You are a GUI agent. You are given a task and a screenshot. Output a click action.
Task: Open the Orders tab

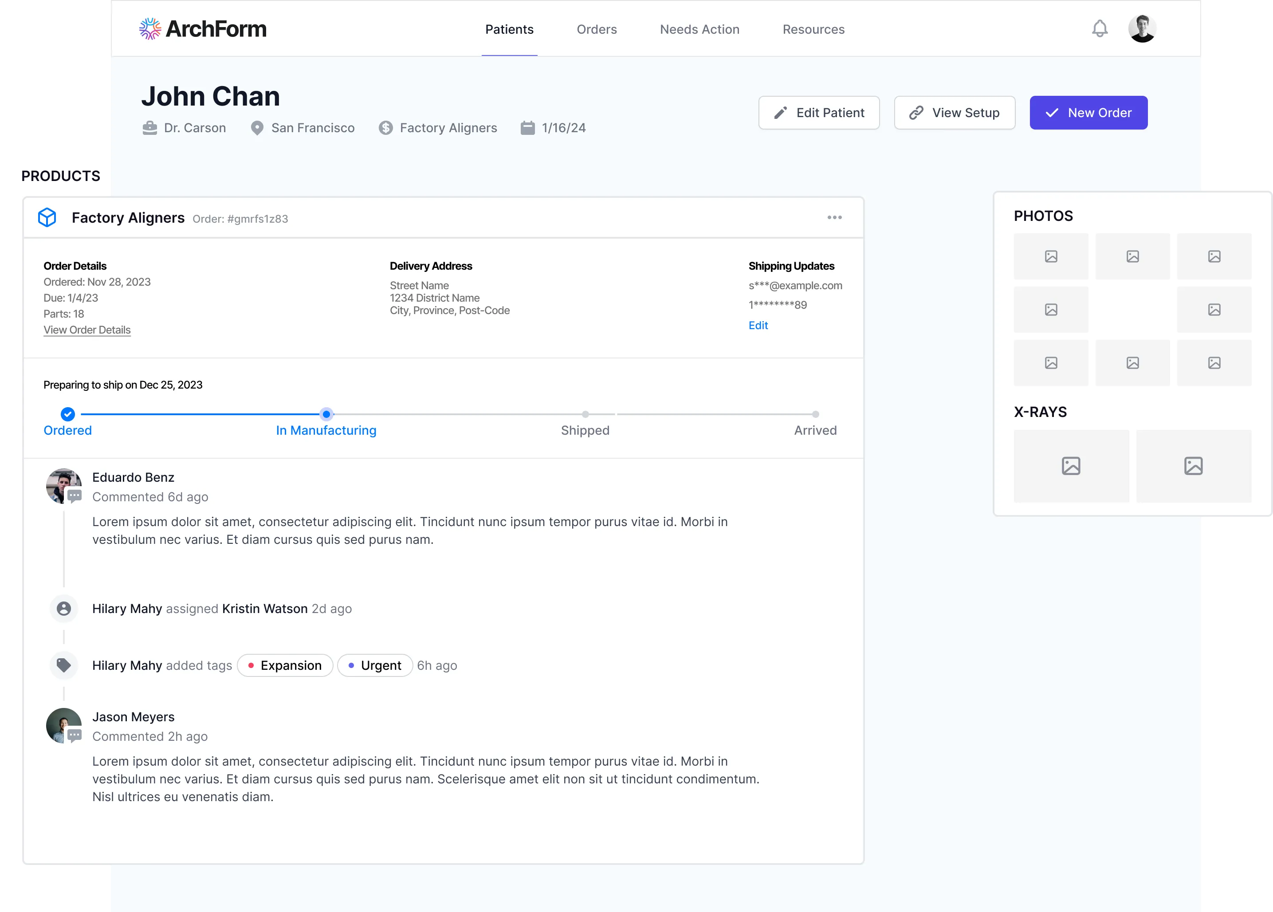point(597,29)
